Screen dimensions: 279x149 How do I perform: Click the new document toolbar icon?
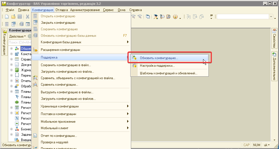pyautogui.click(x=7, y=17)
